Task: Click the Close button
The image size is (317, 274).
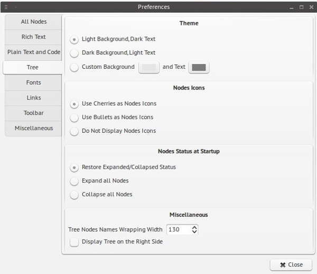Action: [x=291, y=264]
